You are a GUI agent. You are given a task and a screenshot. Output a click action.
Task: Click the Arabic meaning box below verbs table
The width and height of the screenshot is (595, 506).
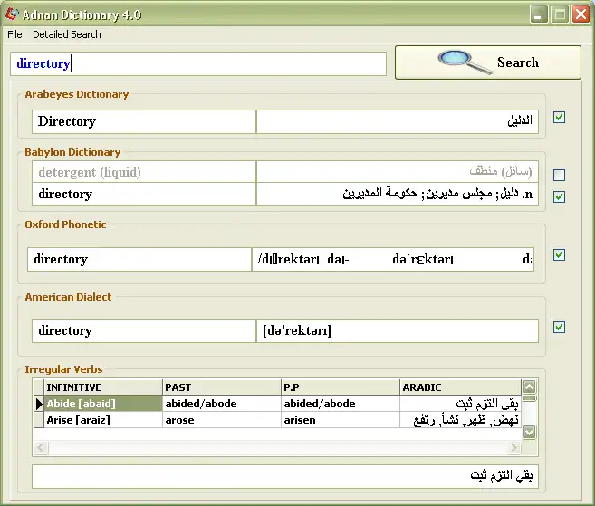[x=285, y=476]
